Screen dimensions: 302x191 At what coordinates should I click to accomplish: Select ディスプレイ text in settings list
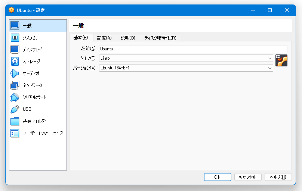click(x=33, y=50)
